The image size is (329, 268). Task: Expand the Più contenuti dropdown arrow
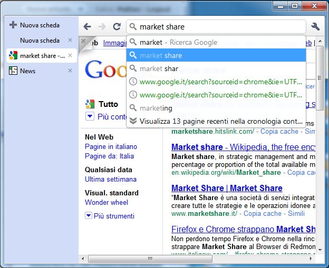coord(90,116)
